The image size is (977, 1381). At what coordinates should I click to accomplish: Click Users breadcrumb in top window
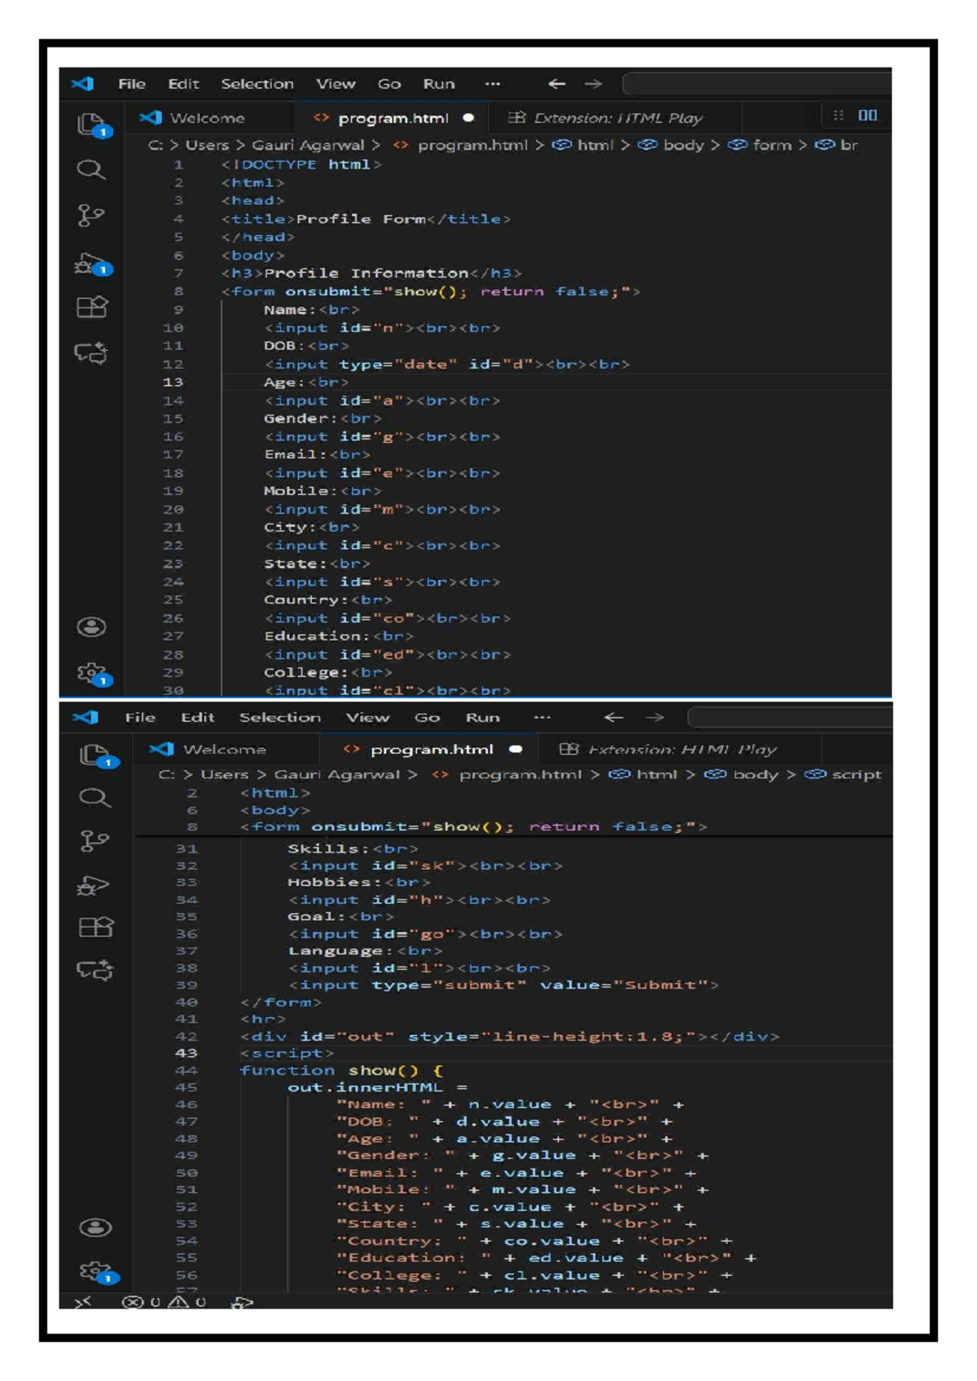tap(207, 145)
